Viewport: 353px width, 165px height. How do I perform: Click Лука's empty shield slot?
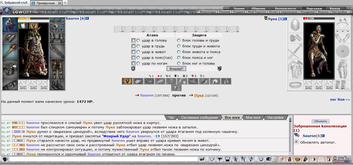(342, 51)
